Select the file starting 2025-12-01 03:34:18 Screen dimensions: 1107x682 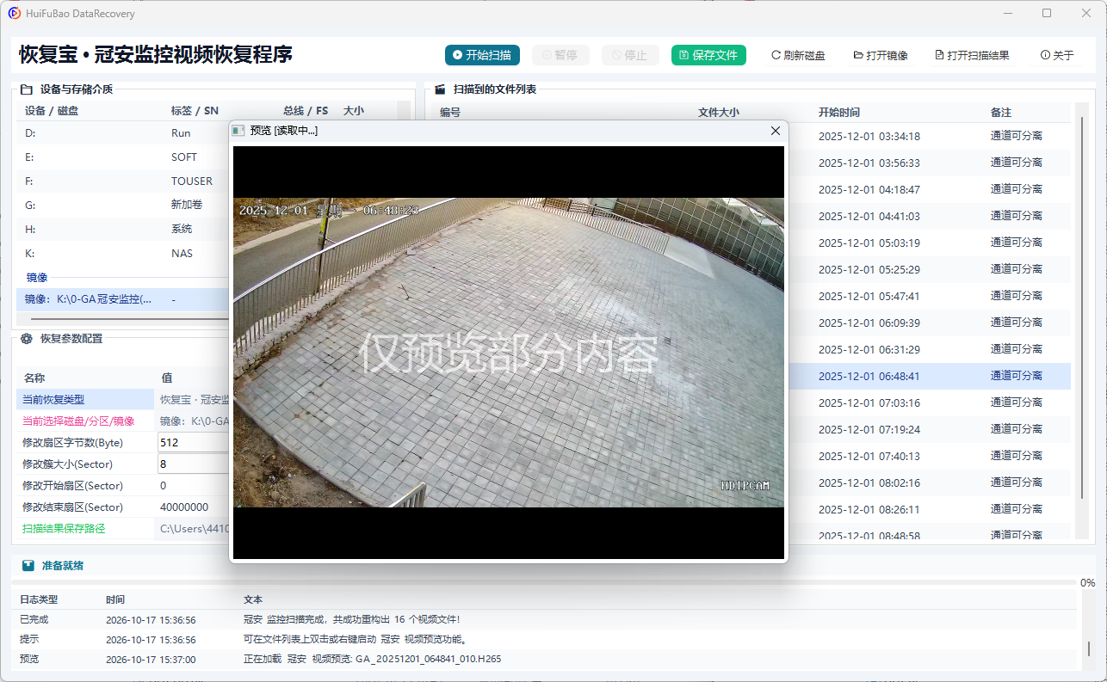point(930,136)
